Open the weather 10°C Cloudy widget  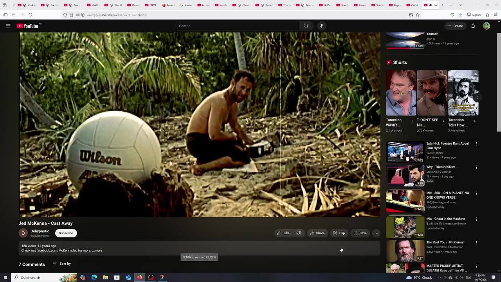[418, 277]
